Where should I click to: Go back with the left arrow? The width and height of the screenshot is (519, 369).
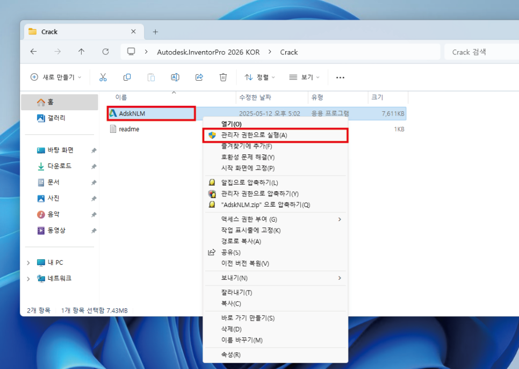click(x=33, y=51)
